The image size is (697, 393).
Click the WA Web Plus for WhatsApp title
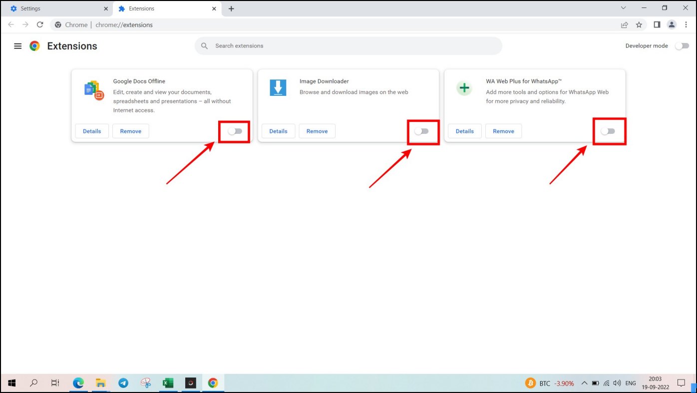click(524, 81)
